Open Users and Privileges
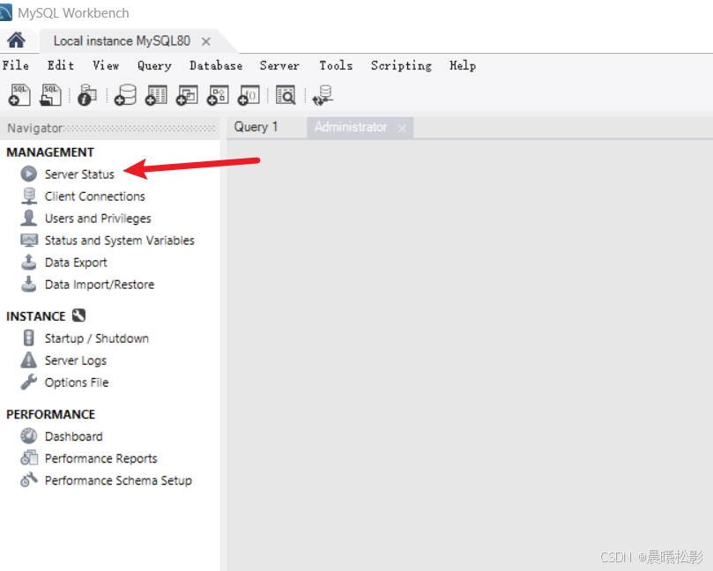Viewport: 713px width, 571px height. 98,218
